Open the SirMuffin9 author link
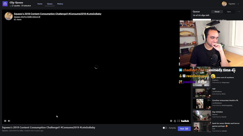Screen dimensions: 243x136 coord(26,6)
